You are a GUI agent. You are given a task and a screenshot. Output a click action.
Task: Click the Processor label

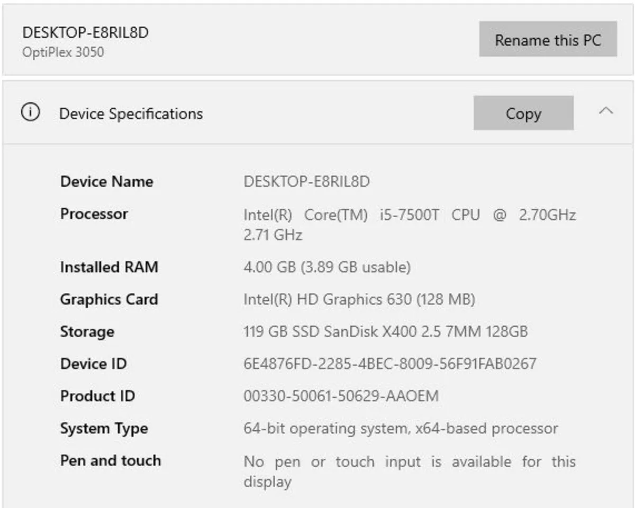tap(94, 214)
